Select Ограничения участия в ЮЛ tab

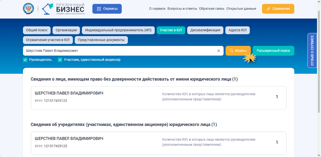[x=48, y=40]
